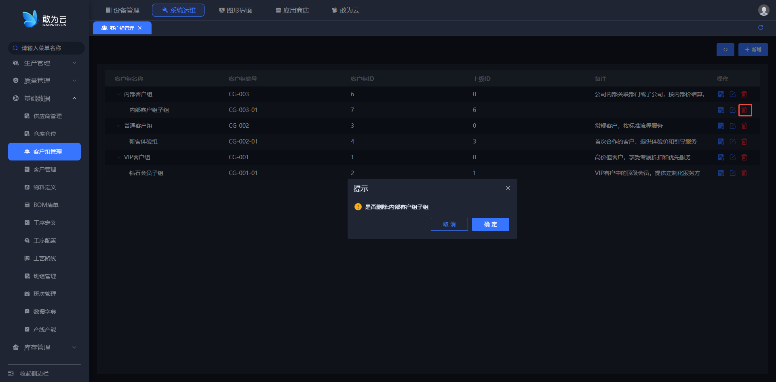Image resolution: width=776 pixels, height=382 pixels.
Task: Expand the 生产管理 sidebar menu
Action: coord(44,63)
